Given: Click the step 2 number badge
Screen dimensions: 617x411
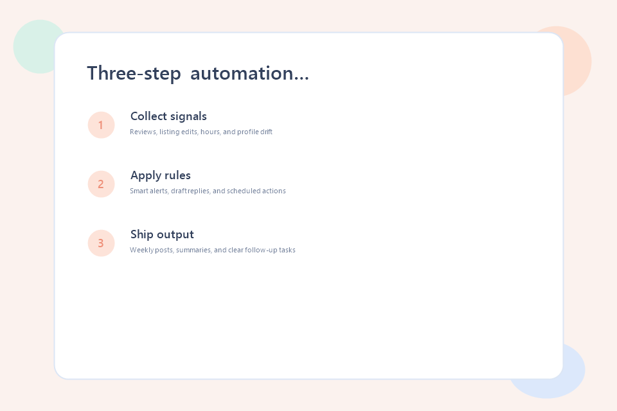Looking at the screenshot, I should tap(101, 184).
